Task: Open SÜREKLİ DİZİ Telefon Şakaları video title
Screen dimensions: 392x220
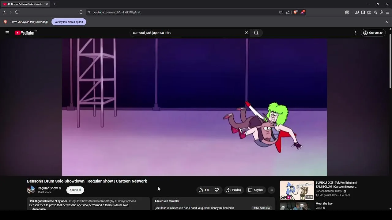Action: click(336, 185)
